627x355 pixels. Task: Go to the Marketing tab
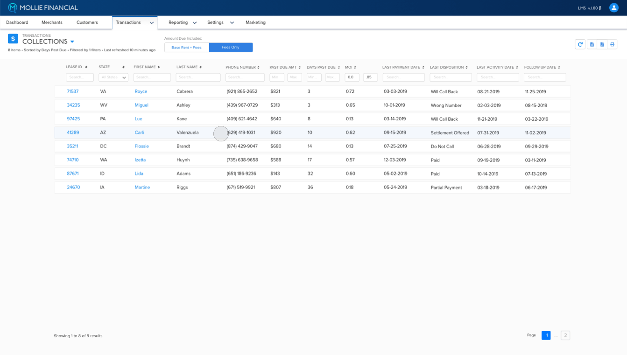tap(255, 22)
